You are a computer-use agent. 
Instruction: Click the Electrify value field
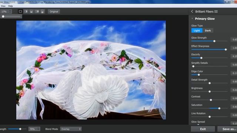point(234,57)
